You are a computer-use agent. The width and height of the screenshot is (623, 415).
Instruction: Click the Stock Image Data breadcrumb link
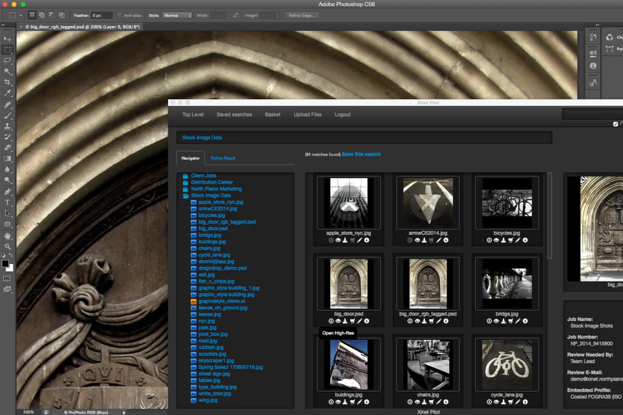[x=202, y=138]
